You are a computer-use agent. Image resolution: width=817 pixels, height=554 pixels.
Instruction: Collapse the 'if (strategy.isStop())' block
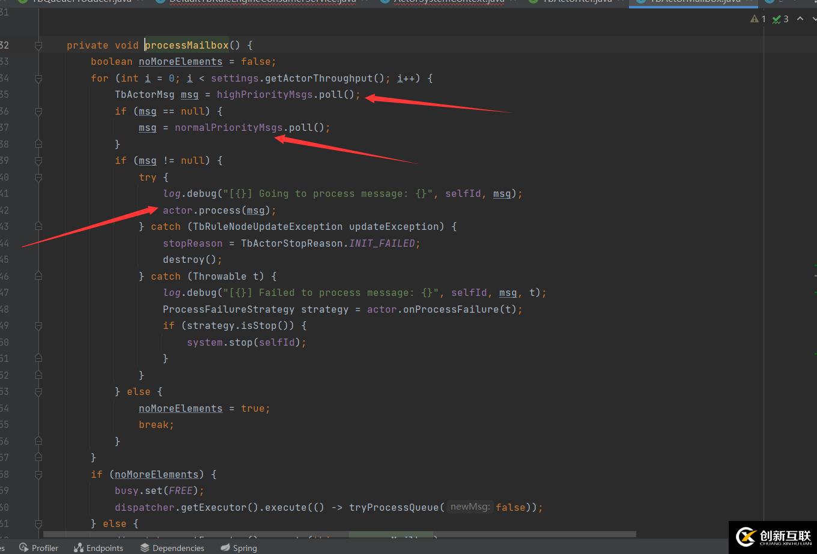(x=38, y=326)
